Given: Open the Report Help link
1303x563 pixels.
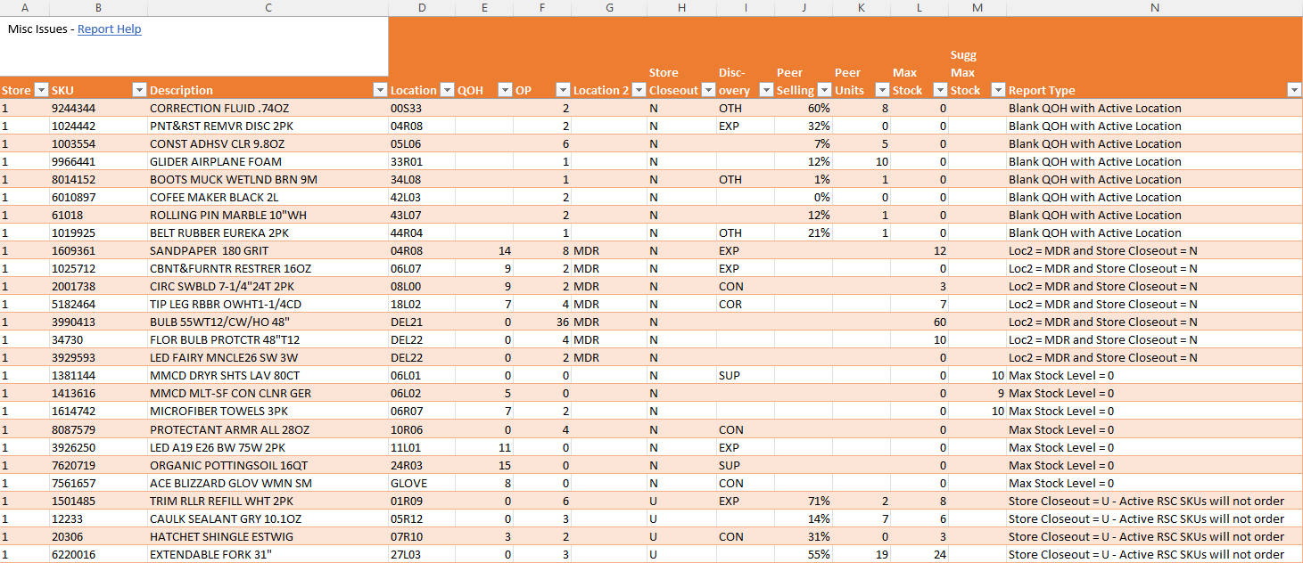Looking at the screenshot, I should [109, 29].
